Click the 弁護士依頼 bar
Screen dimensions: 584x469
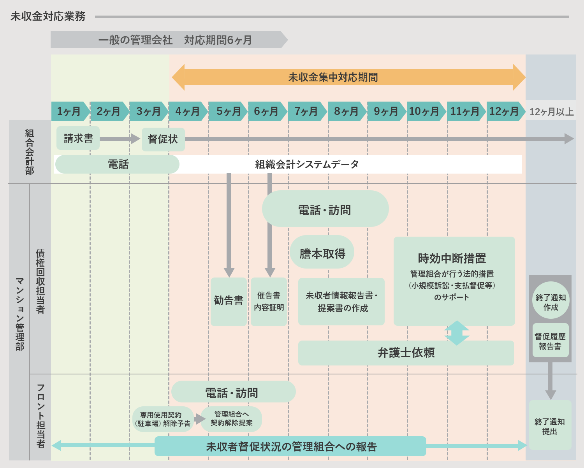[406, 353]
